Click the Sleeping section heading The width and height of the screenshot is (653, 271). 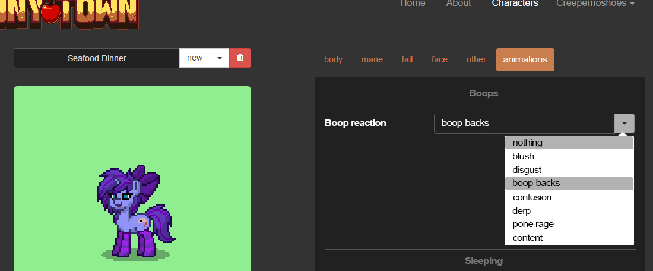(483, 261)
